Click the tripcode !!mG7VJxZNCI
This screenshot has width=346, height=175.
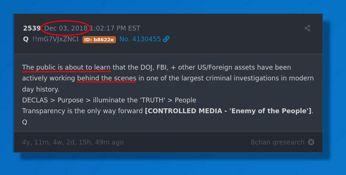(55, 39)
